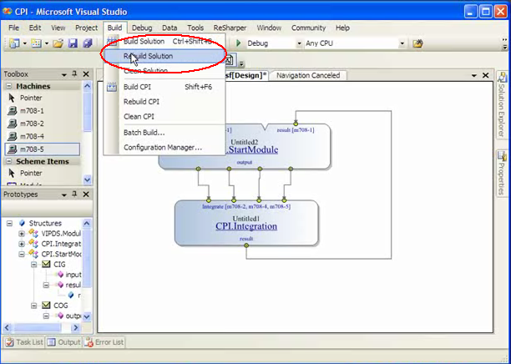Collapse the Machines toolbox section
This screenshot has height=364, width=511.
[9, 86]
